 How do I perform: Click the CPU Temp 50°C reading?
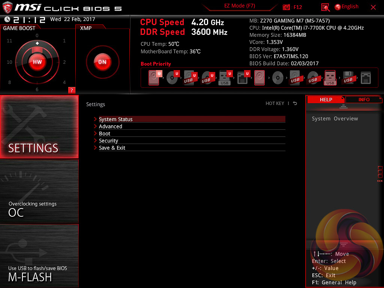[160, 44]
